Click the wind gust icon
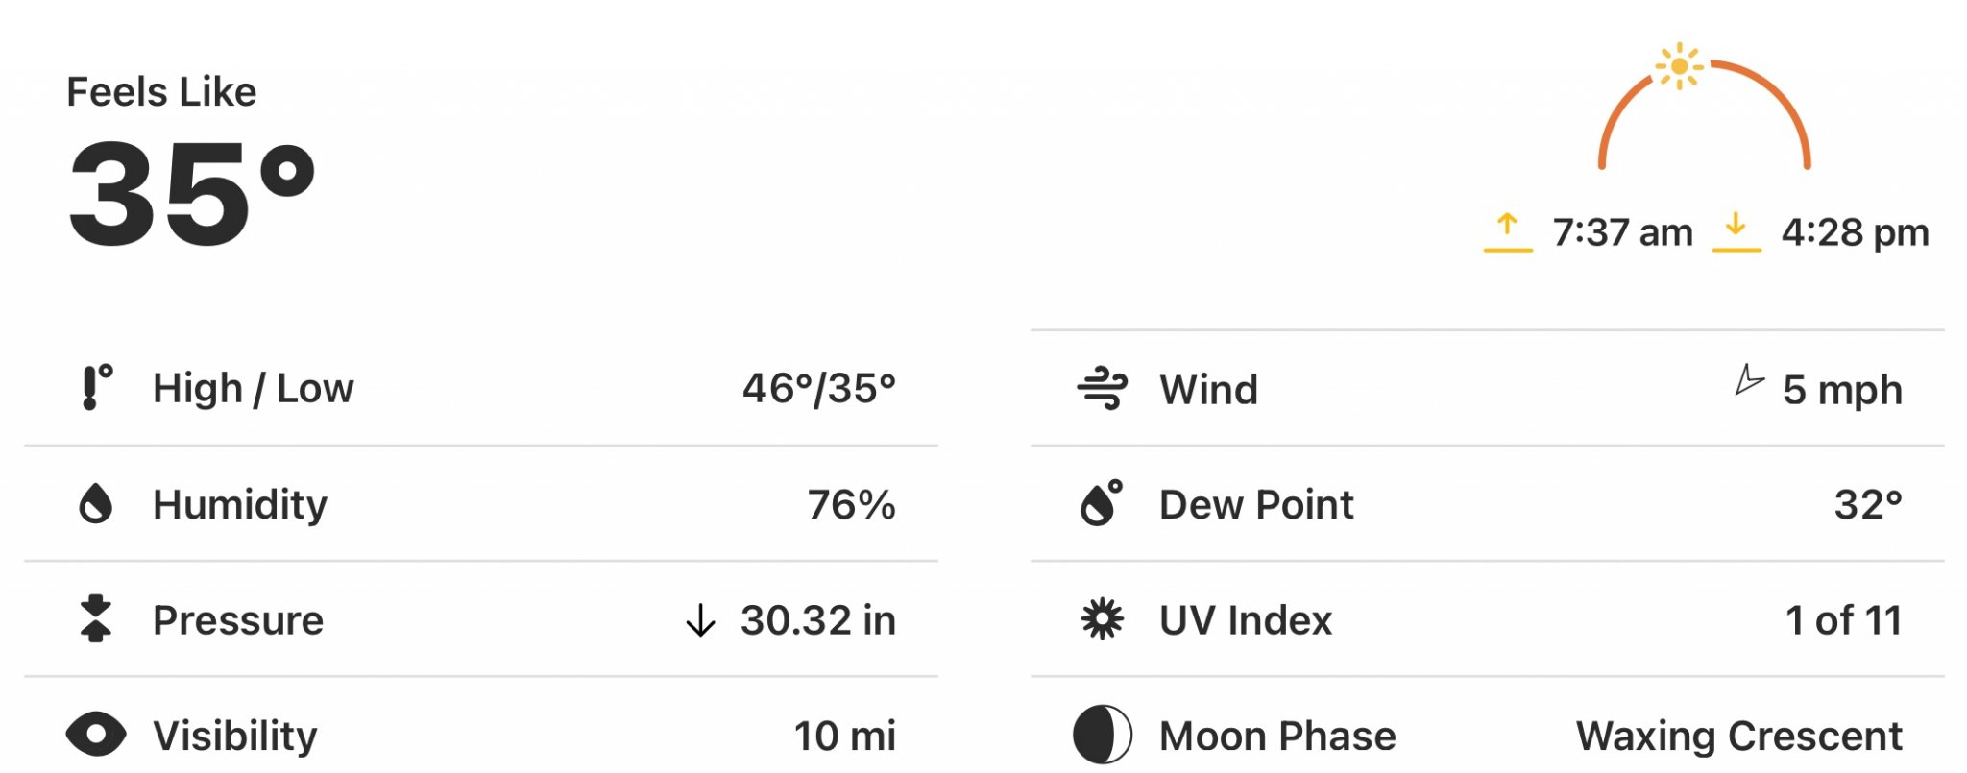The width and height of the screenshot is (1967, 773). point(1102,389)
